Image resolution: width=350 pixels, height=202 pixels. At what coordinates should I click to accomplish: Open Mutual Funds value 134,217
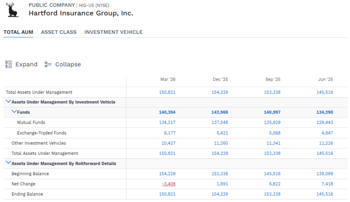[x=167, y=123]
